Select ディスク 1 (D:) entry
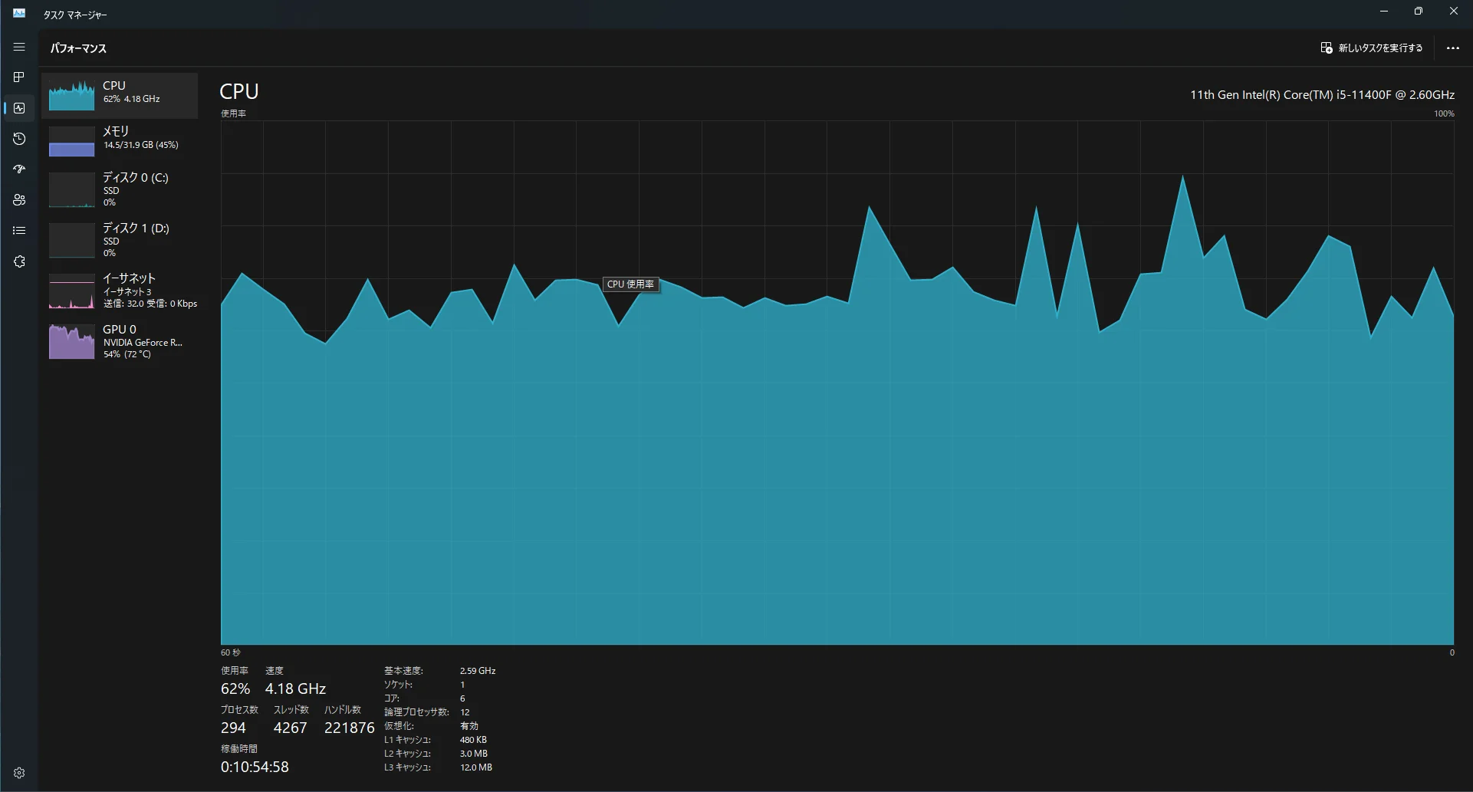1473x792 pixels. [120, 240]
